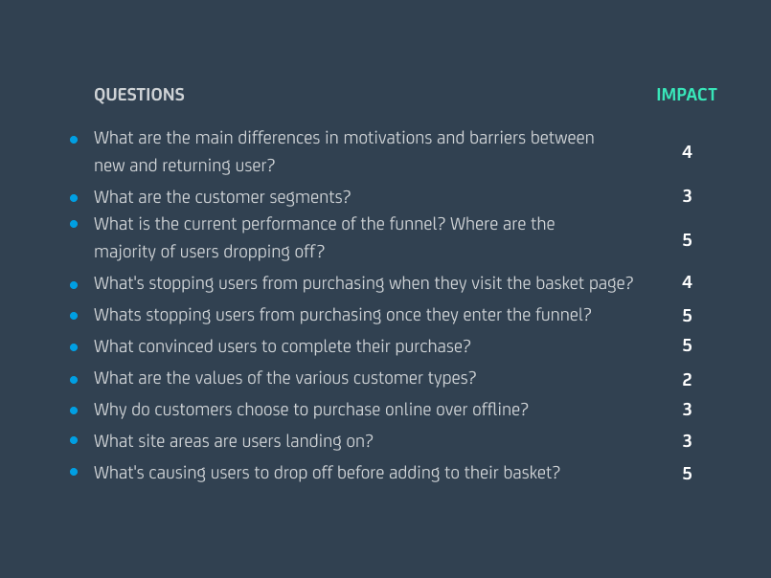Select the complete their purchase question
Image resolution: width=771 pixels, height=578 pixels.
point(282,345)
